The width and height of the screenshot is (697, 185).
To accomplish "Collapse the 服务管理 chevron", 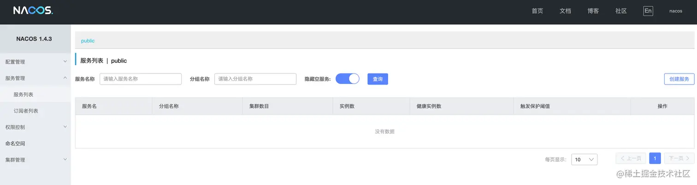I will coord(65,78).
